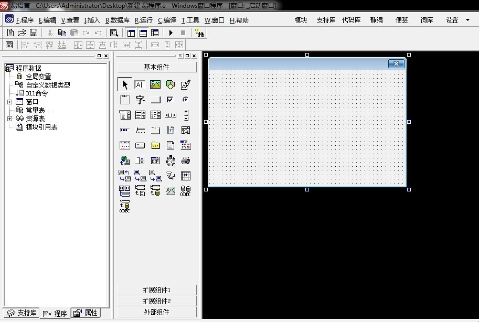Open the E.编辑 menu

(47, 20)
